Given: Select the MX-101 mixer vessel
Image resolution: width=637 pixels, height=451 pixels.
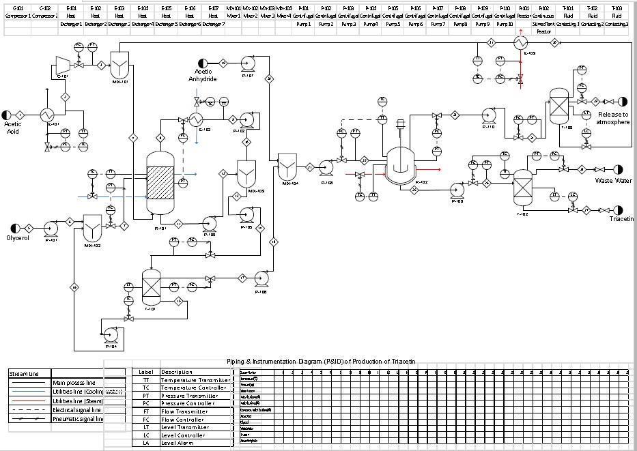Looking at the screenshot, I should click(120, 65).
